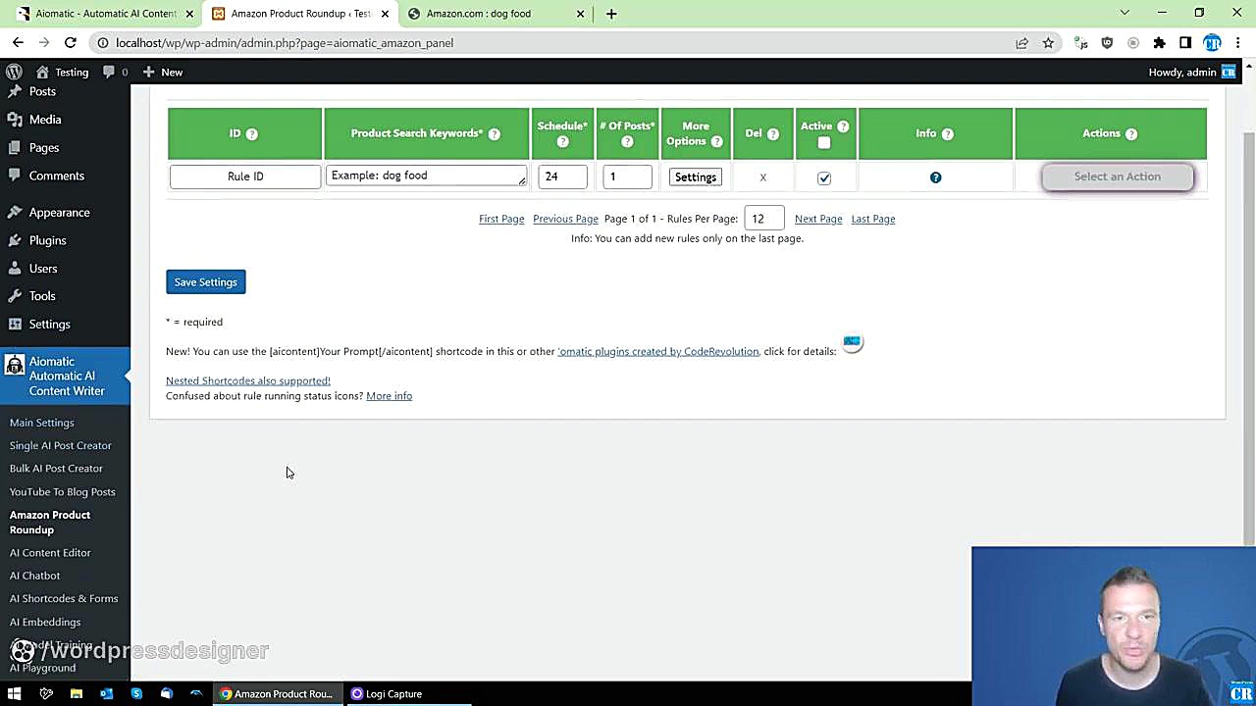Open the Windows Start menu

tap(15, 693)
